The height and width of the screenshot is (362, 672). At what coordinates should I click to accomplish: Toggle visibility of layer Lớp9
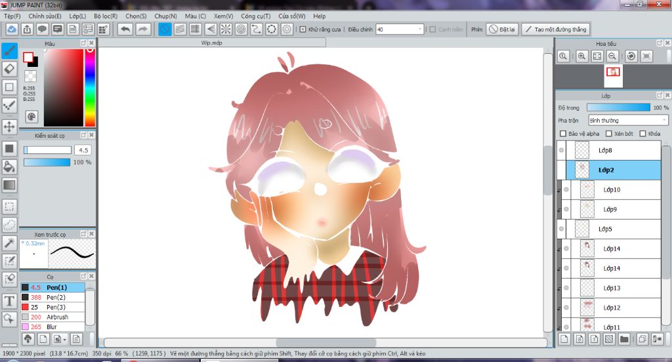[566, 209]
